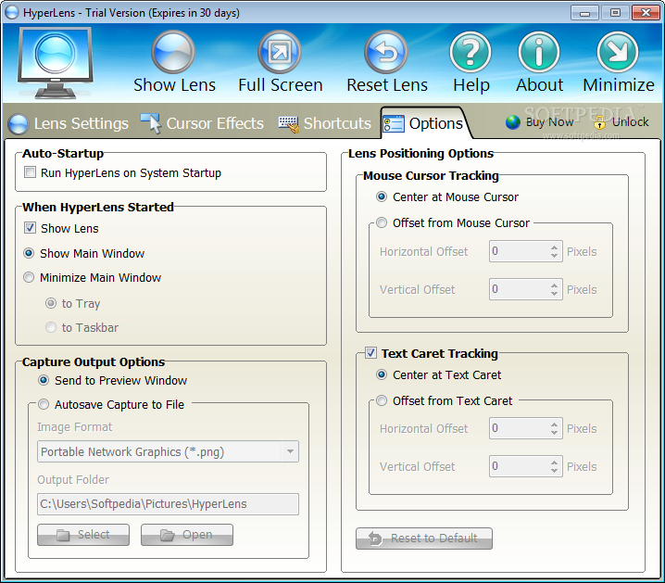This screenshot has width=665, height=583.
Task: Click the folder icon on Select button
Action: coord(63,535)
